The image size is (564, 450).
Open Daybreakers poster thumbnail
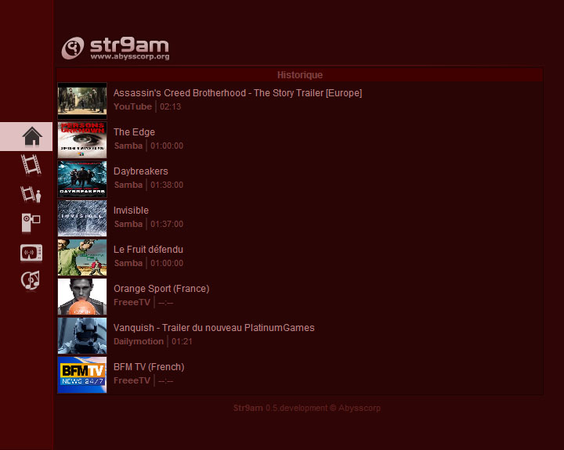pos(82,179)
